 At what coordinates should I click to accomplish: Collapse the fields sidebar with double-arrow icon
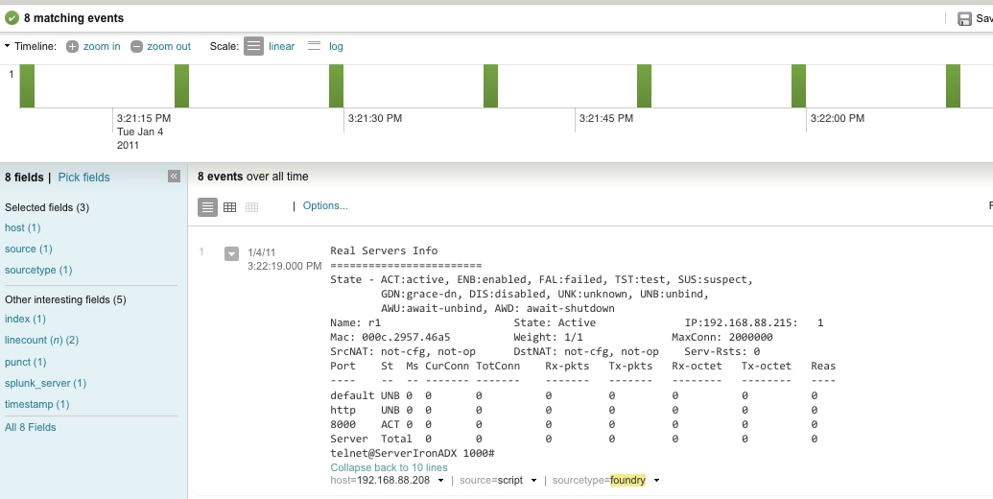(x=175, y=176)
